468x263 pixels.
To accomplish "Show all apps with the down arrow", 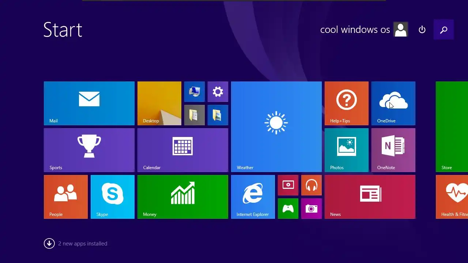I will pyautogui.click(x=49, y=243).
